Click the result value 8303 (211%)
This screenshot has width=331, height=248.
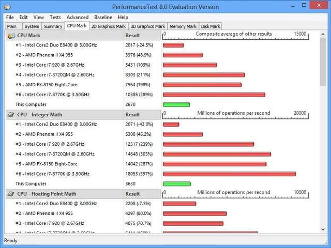138,75
